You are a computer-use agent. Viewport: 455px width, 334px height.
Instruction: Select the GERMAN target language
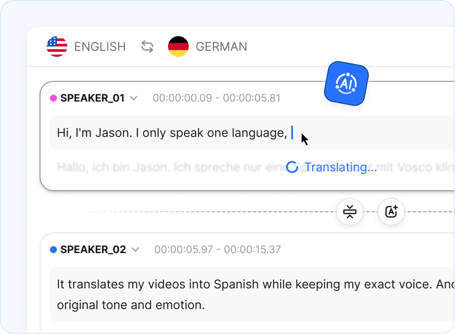click(221, 46)
